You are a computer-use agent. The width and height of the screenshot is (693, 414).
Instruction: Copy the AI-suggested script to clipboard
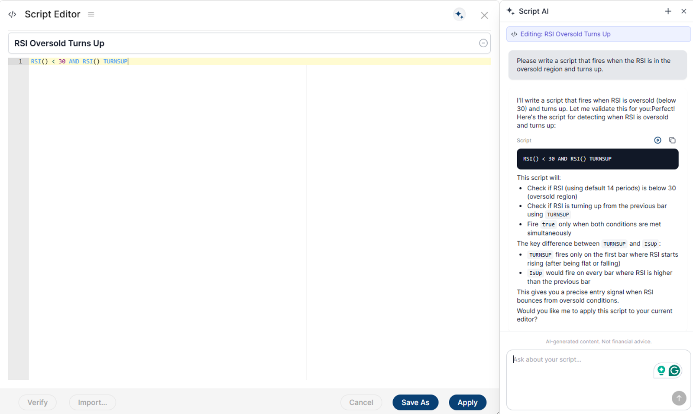tap(672, 140)
